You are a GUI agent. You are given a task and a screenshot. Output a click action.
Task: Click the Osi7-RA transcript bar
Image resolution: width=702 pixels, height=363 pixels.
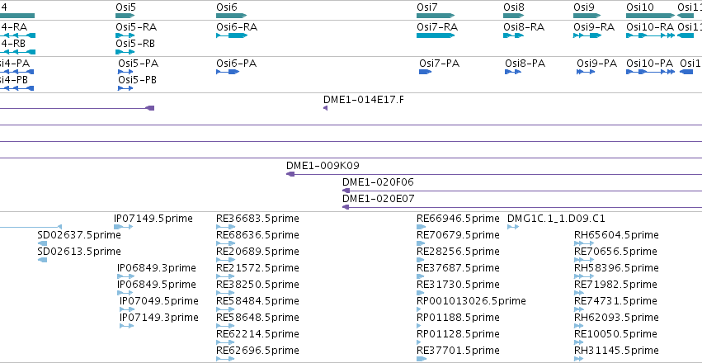pyautogui.click(x=436, y=35)
